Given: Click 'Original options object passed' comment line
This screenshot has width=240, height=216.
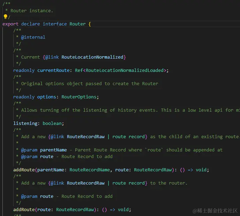Looking at the screenshot, I should click(90, 84).
